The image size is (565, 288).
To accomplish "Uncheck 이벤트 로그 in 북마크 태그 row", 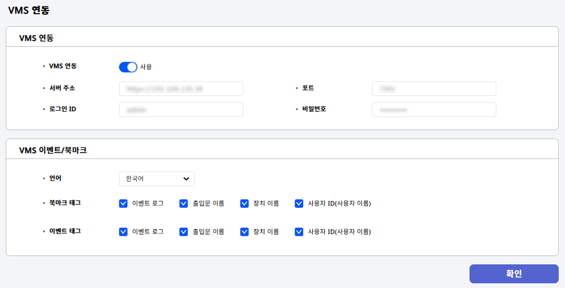I will coord(123,204).
